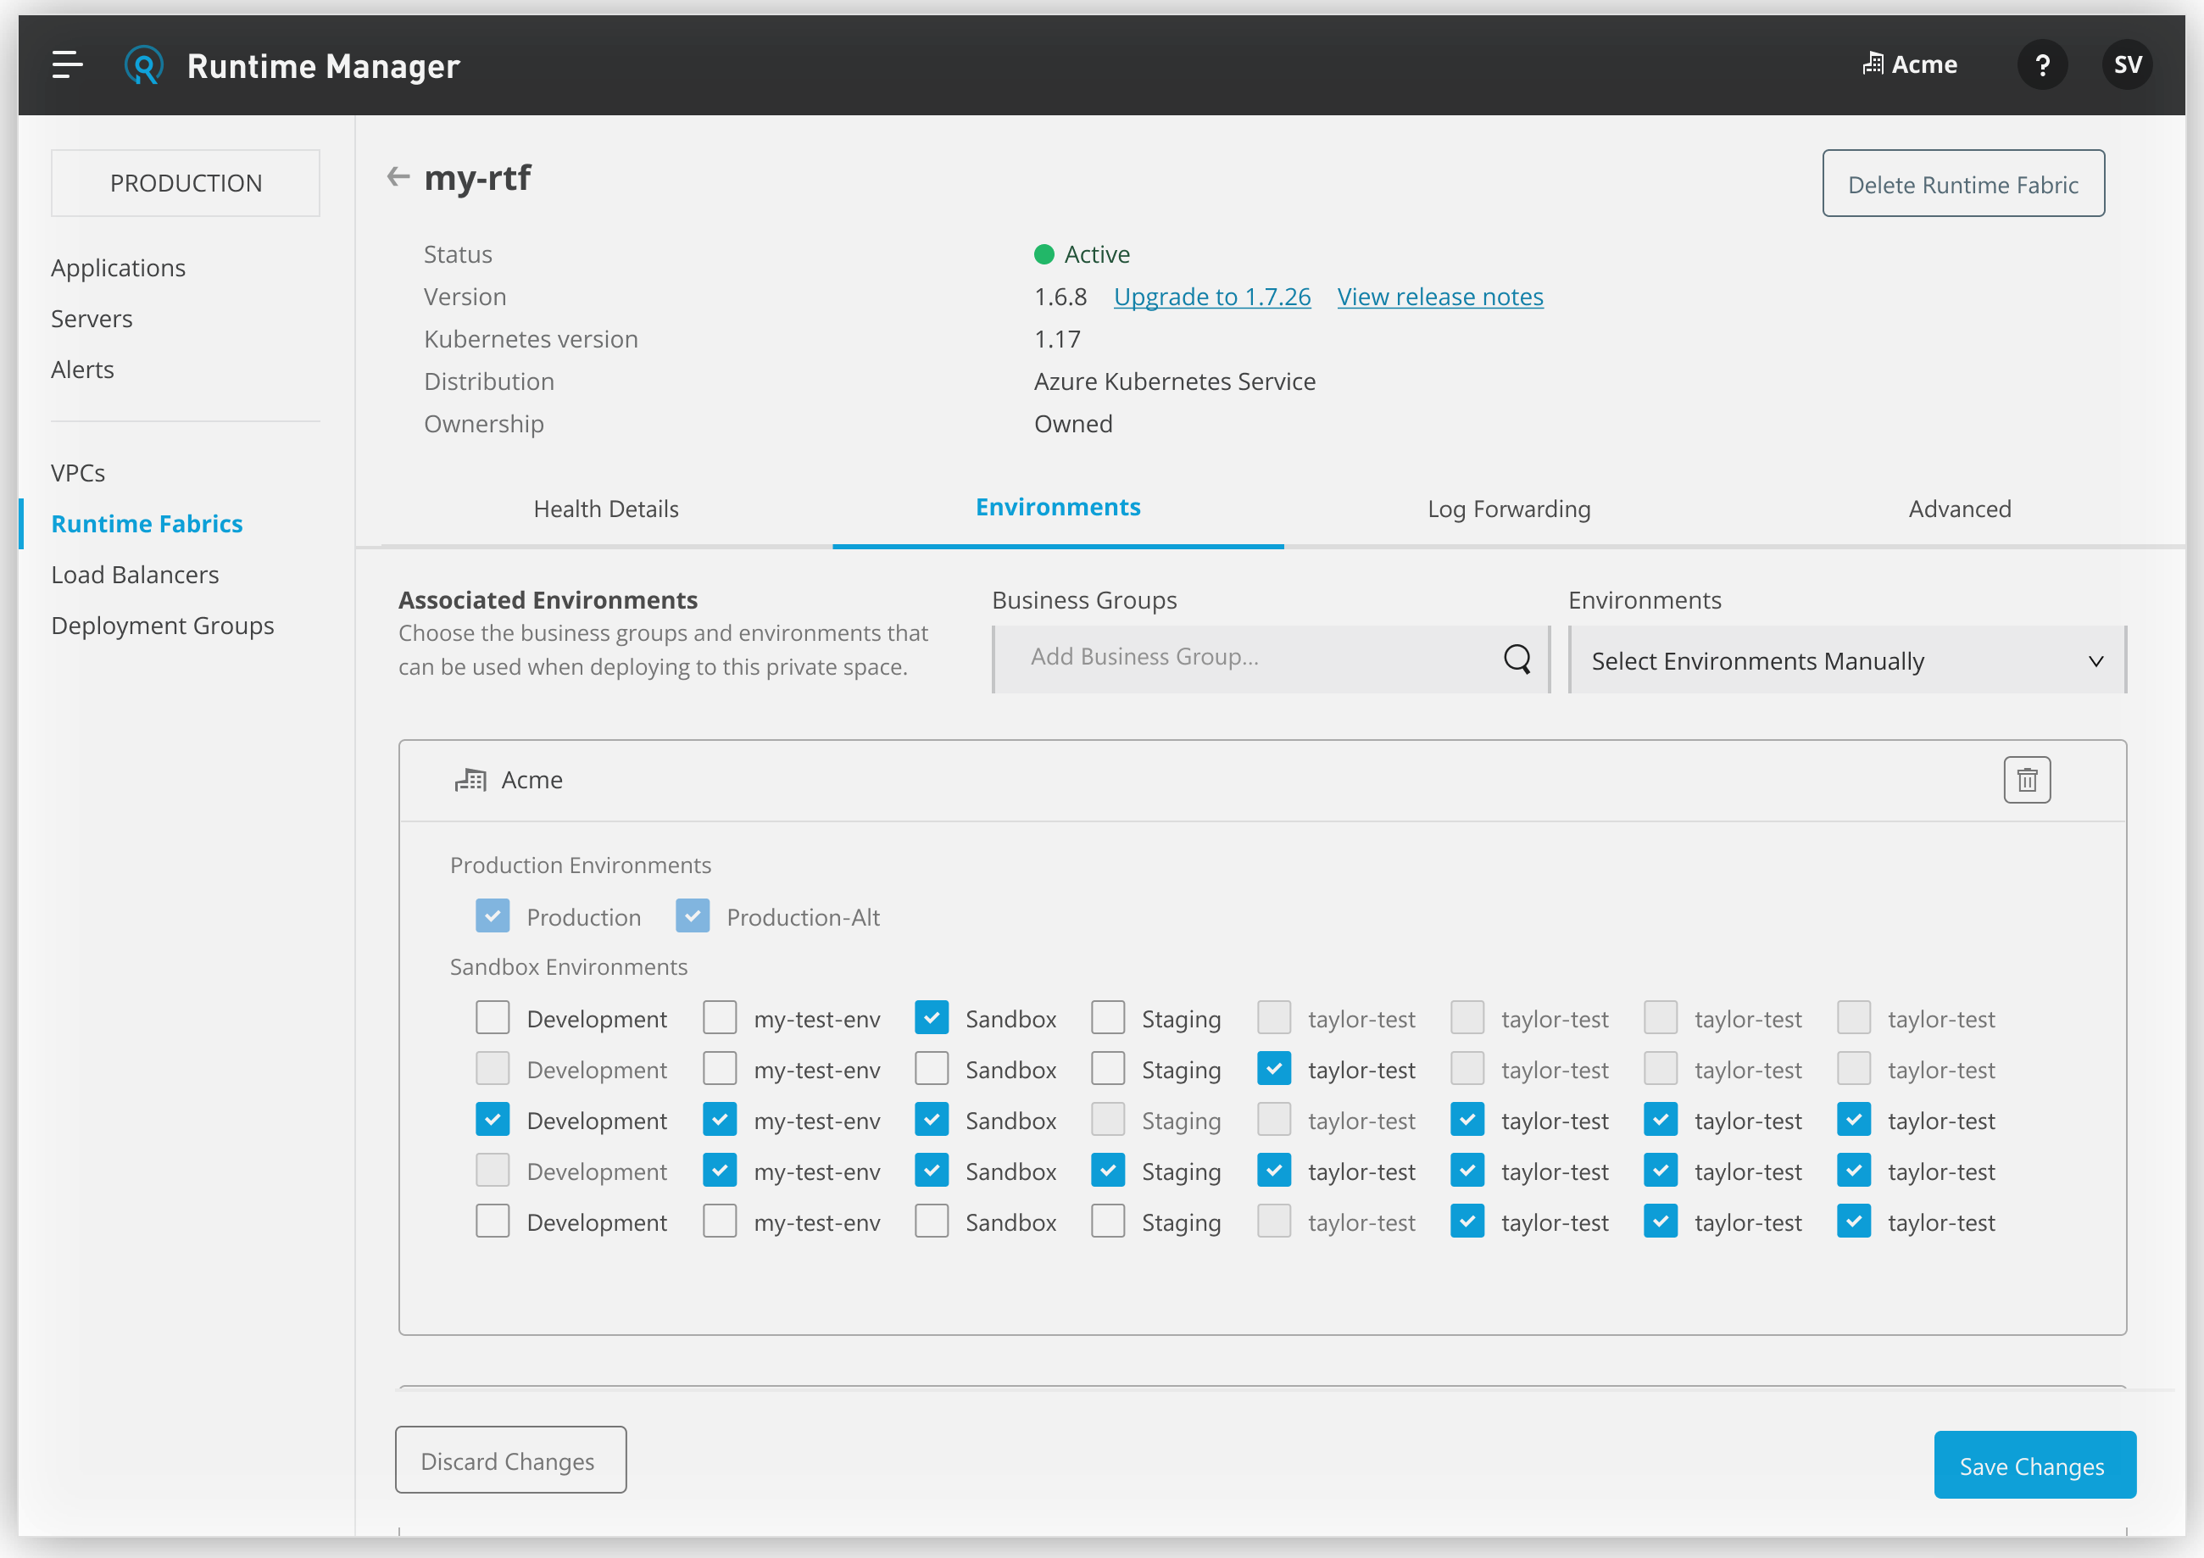Toggle the Production environment checkbox

click(x=491, y=915)
